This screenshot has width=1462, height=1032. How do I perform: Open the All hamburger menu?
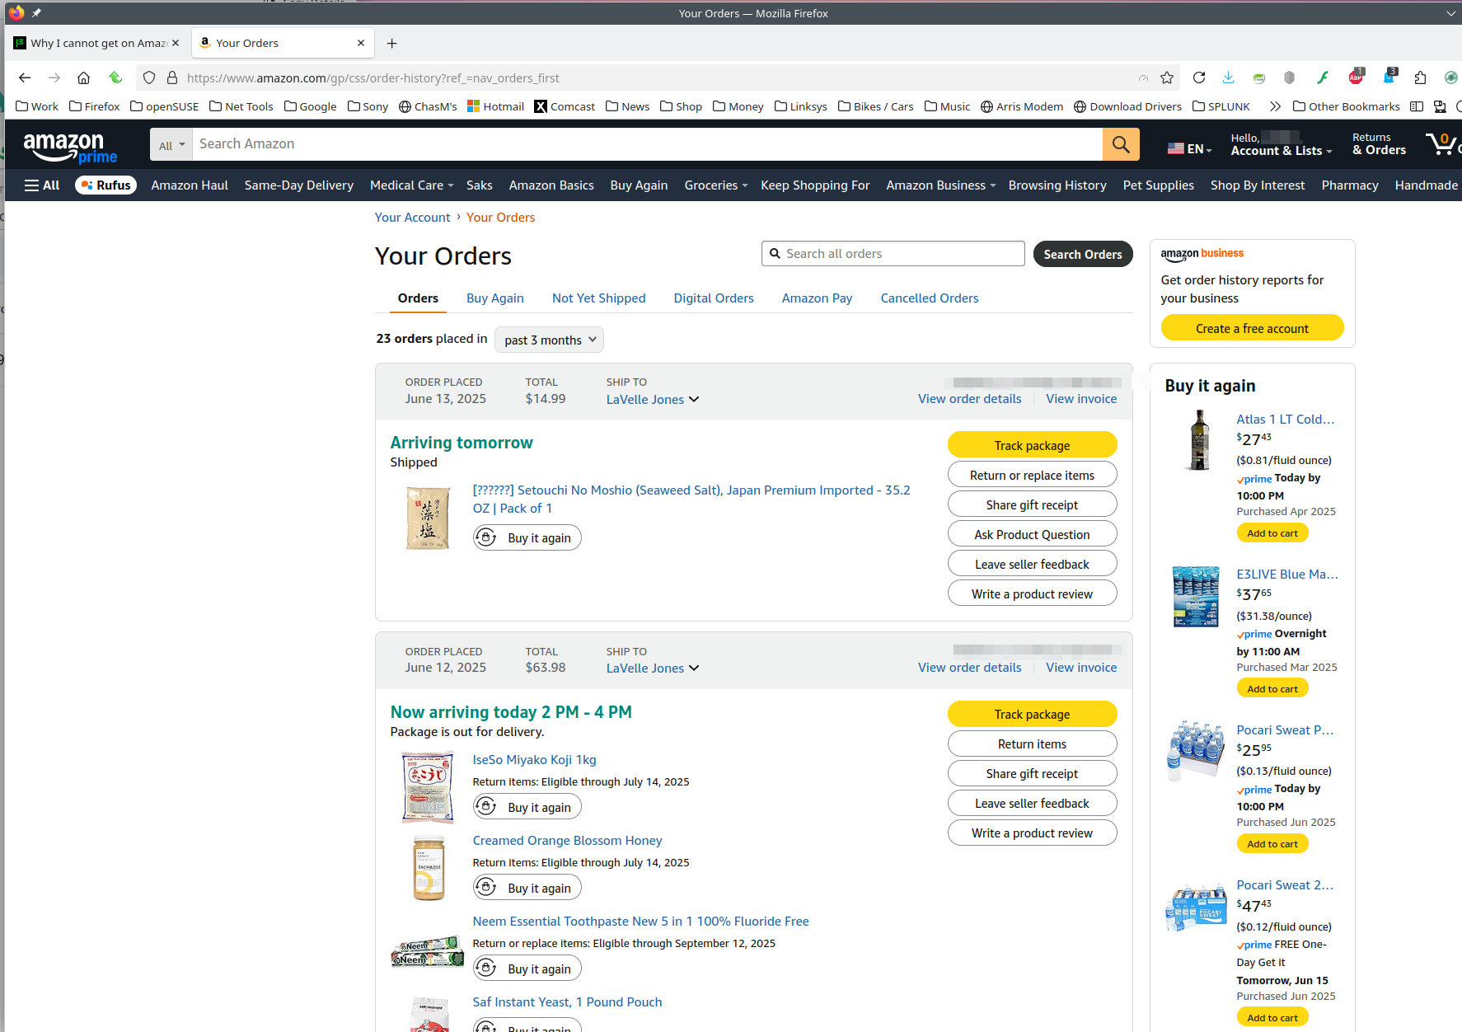42,185
